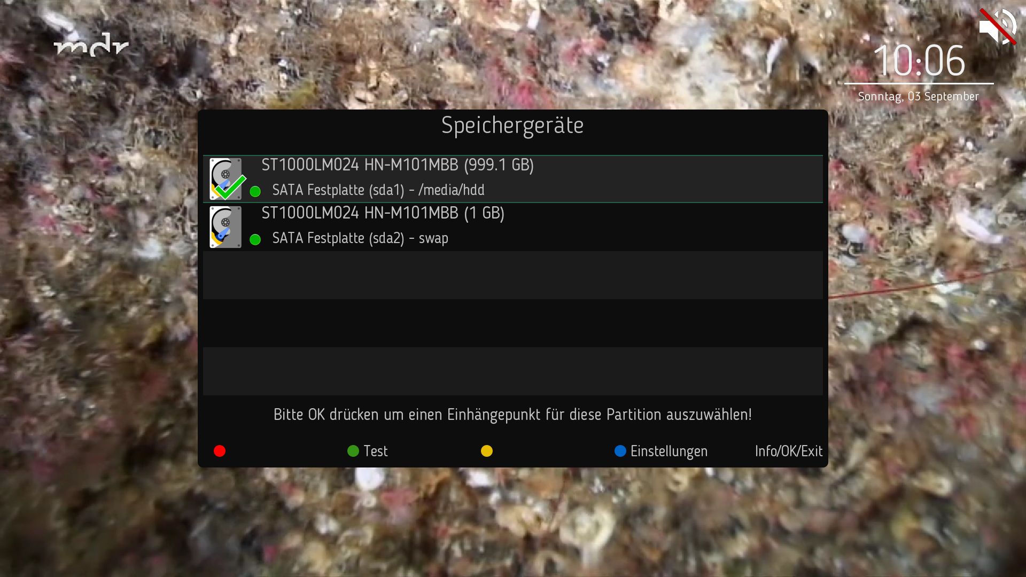Viewport: 1026px width, 577px height.
Task: Click the Speichergeräte window title
Action: pos(512,126)
